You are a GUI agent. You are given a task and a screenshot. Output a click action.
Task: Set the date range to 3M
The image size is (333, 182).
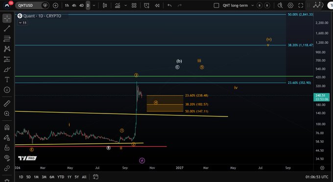(44, 177)
